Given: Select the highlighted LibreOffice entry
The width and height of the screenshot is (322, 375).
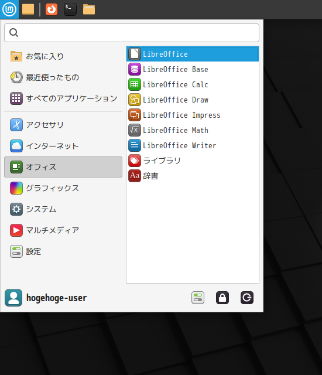Looking at the screenshot, I should click(193, 54).
